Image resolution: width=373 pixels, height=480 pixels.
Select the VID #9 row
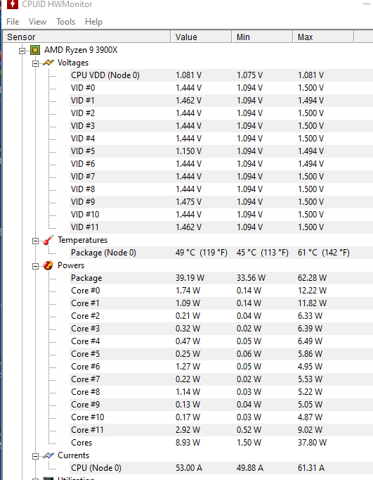click(x=221, y=202)
